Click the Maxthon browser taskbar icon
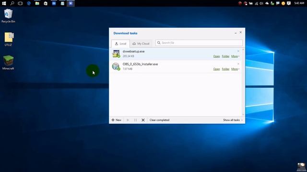 click(x=54, y=3)
